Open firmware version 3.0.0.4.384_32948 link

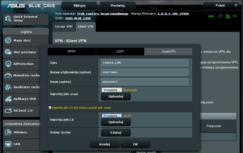(x=173, y=14)
